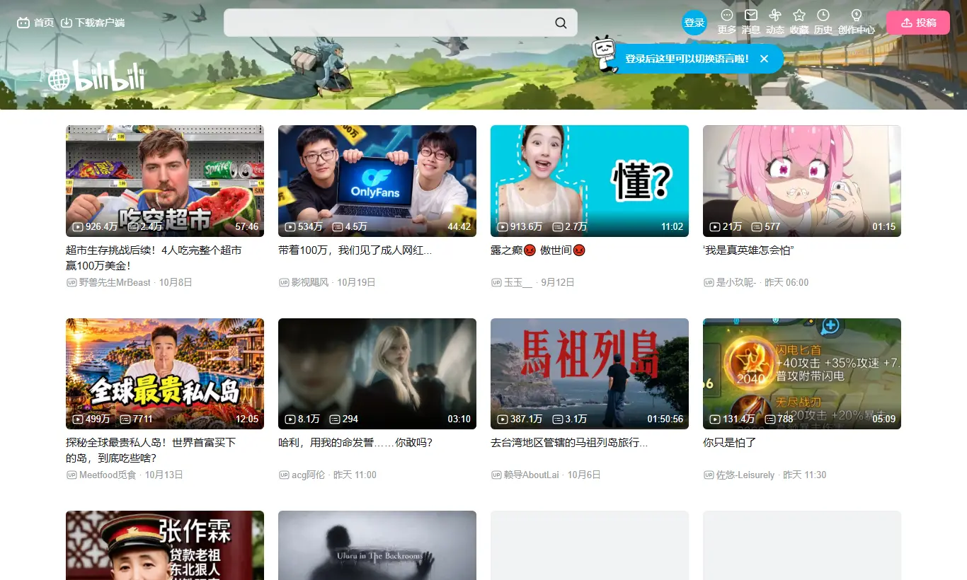Open uploader acg阿伦 profile

(x=308, y=475)
